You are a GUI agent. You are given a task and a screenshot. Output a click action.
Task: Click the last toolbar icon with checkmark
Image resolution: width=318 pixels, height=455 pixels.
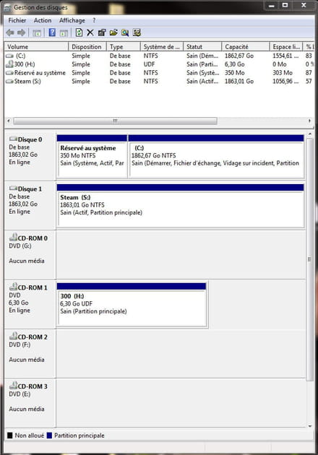tap(137, 32)
